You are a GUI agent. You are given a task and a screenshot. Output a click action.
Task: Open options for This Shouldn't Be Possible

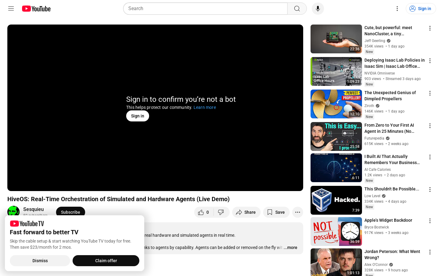pyautogui.click(x=430, y=190)
